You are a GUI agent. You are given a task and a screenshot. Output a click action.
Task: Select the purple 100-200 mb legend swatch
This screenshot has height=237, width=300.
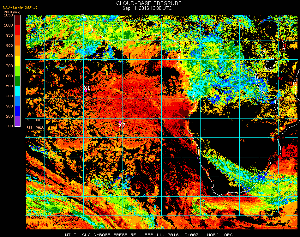click(x=17, y=121)
